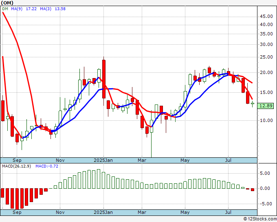
Task: Click the 15.00 price axis label
Action: (266, 92)
